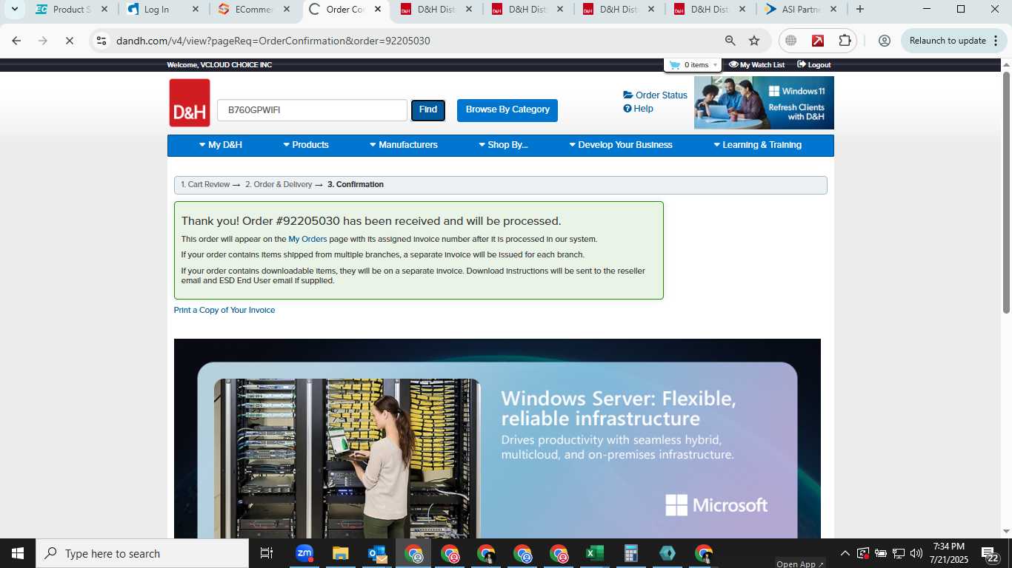The height and width of the screenshot is (568, 1012).
Task: Expand Learning & Training menu
Action: pyautogui.click(x=757, y=145)
